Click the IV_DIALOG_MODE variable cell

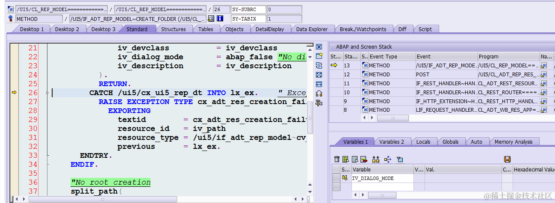click(382, 178)
